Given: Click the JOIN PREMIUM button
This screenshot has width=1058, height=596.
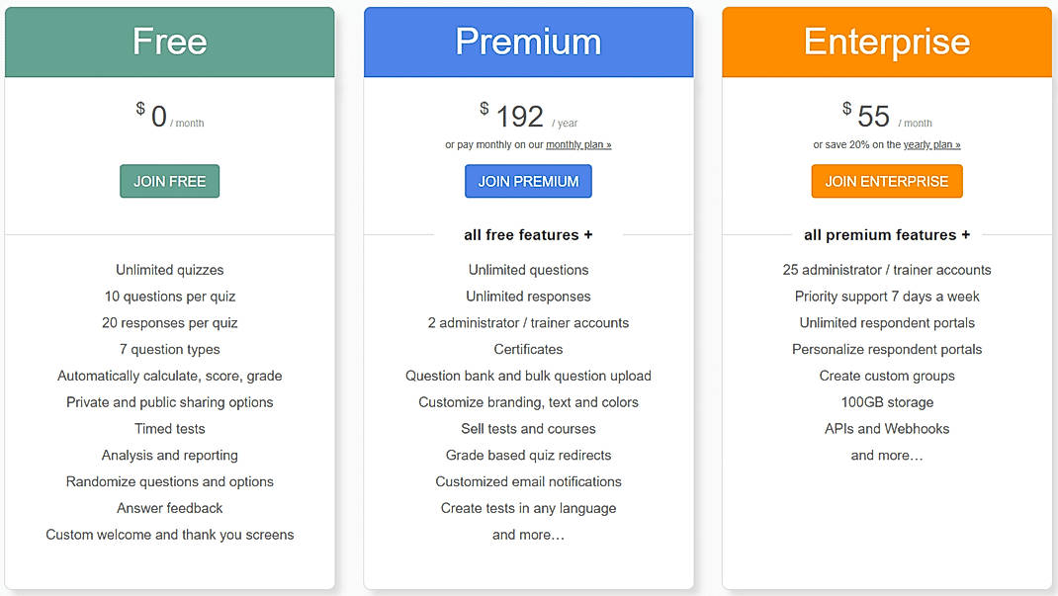Looking at the screenshot, I should pos(528,181).
